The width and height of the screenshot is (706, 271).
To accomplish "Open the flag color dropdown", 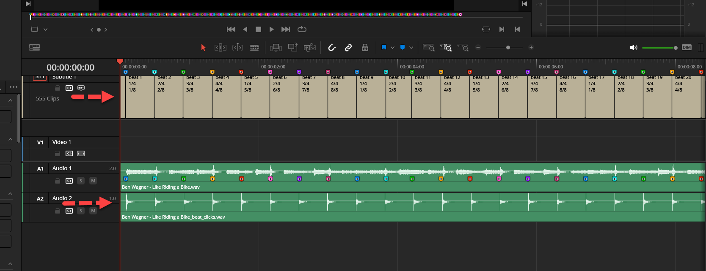I will tap(392, 48).
